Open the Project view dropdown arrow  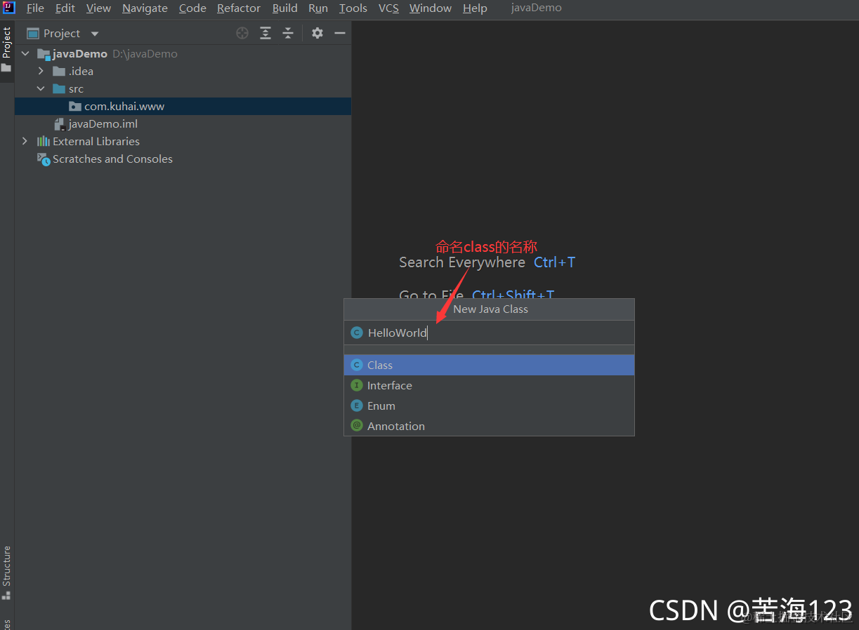coord(95,34)
